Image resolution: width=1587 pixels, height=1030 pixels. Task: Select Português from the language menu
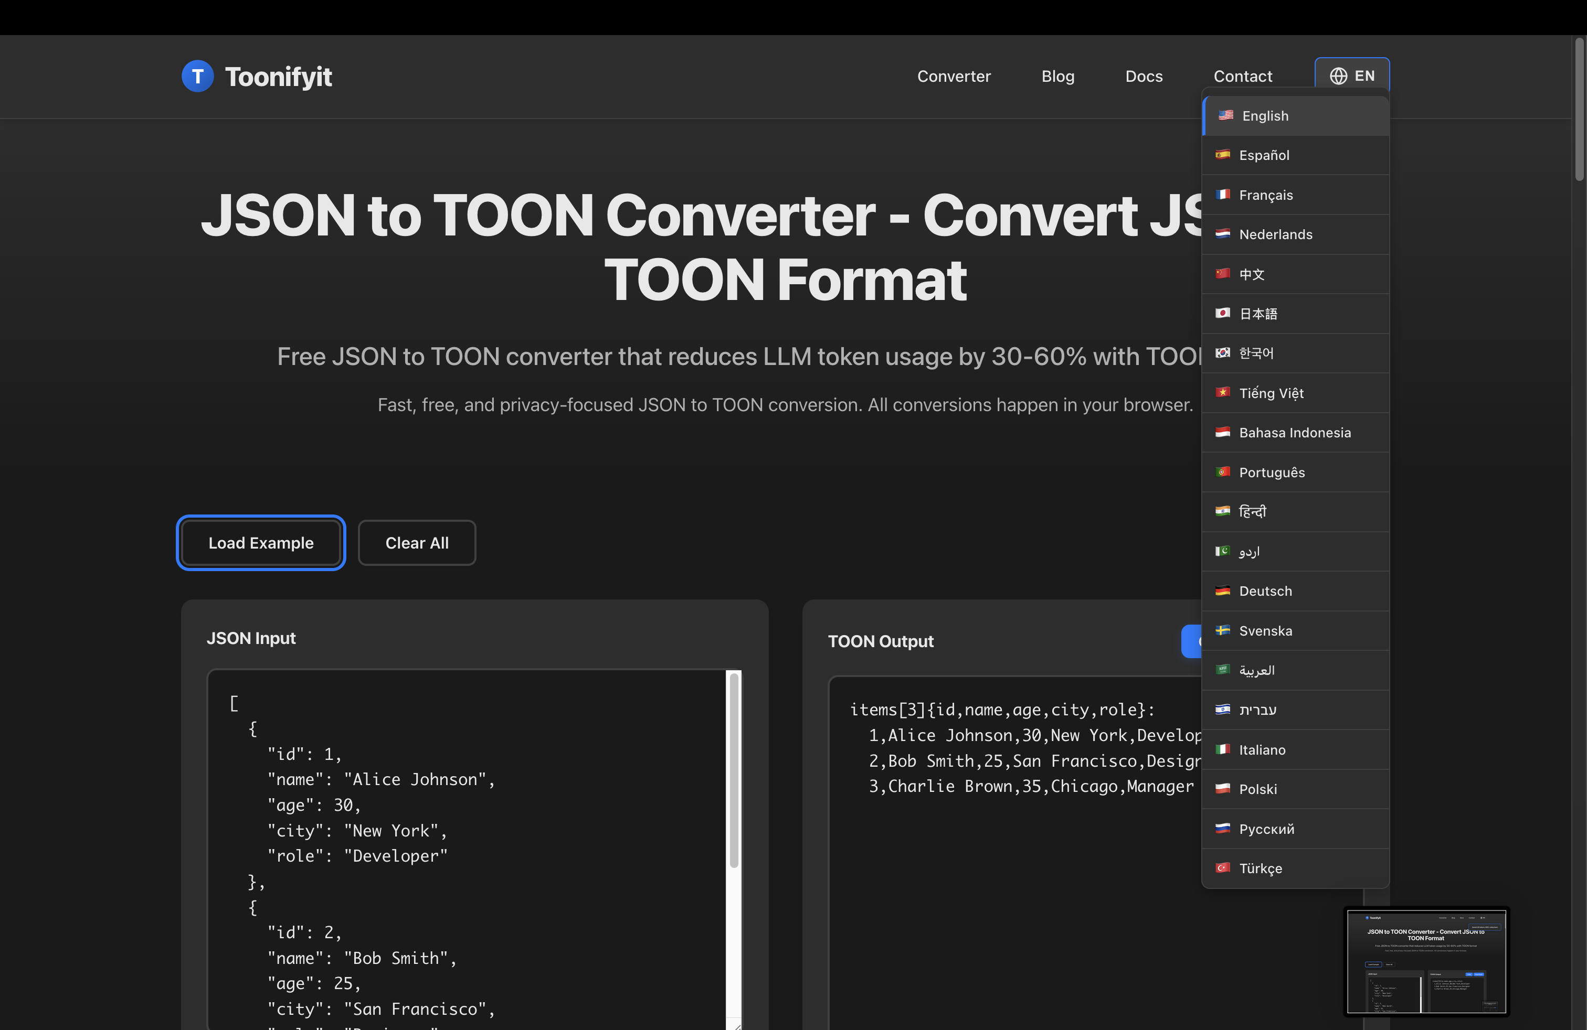click(x=1270, y=471)
